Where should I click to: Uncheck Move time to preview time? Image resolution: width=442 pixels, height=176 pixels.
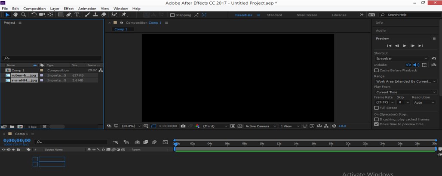pyautogui.click(x=376, y=124)
